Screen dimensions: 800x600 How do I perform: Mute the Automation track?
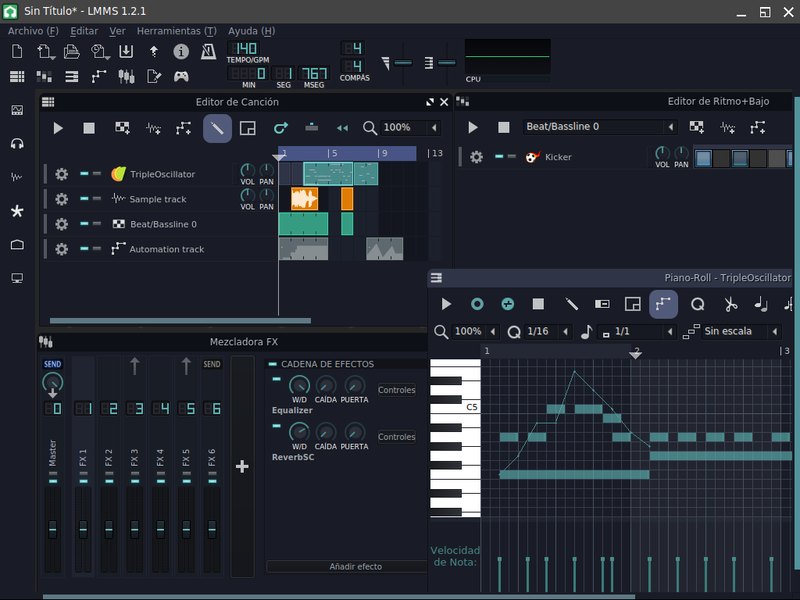[84, 249]
